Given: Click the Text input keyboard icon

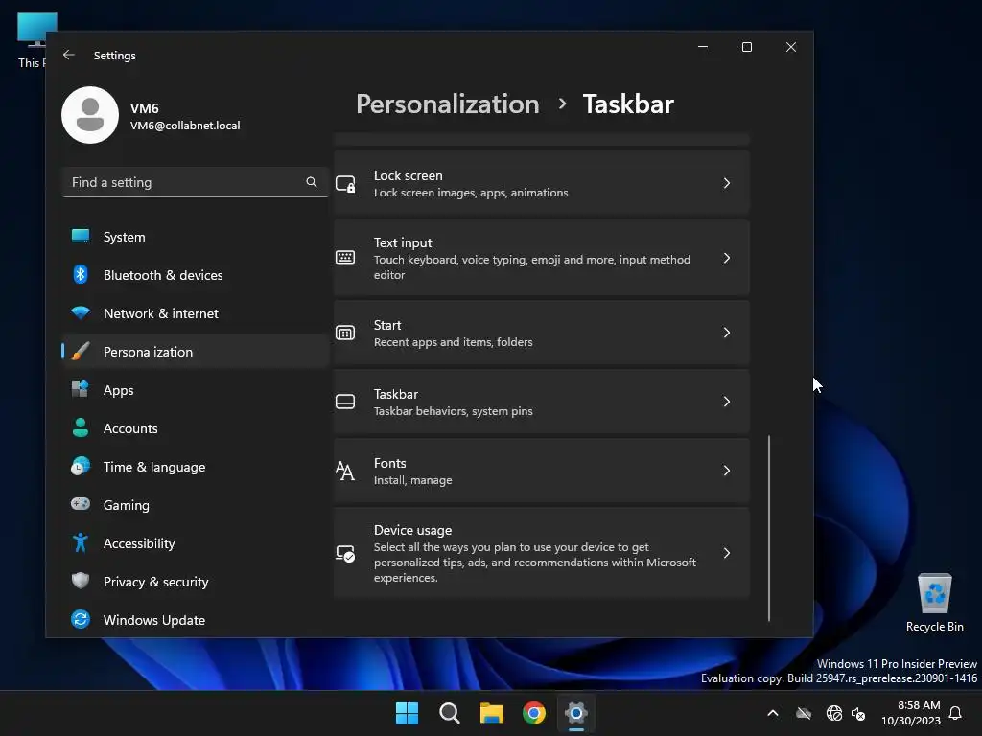Looking at the screenshot, I should click(345, 257).
